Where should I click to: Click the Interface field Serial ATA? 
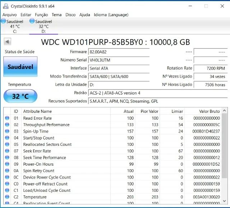[119, 68]
